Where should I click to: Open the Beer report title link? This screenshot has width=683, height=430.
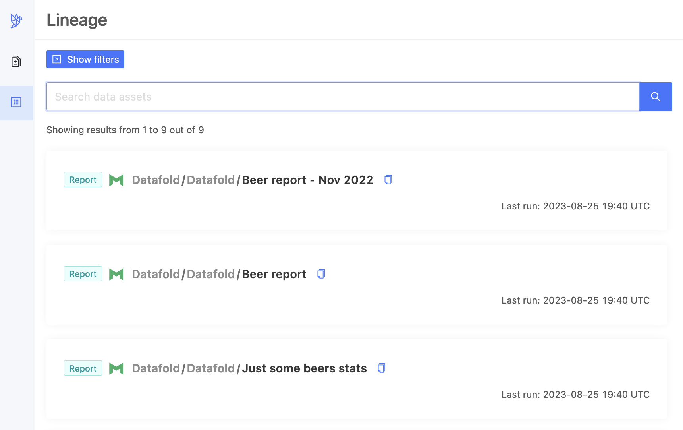click(x=274, y=274)
